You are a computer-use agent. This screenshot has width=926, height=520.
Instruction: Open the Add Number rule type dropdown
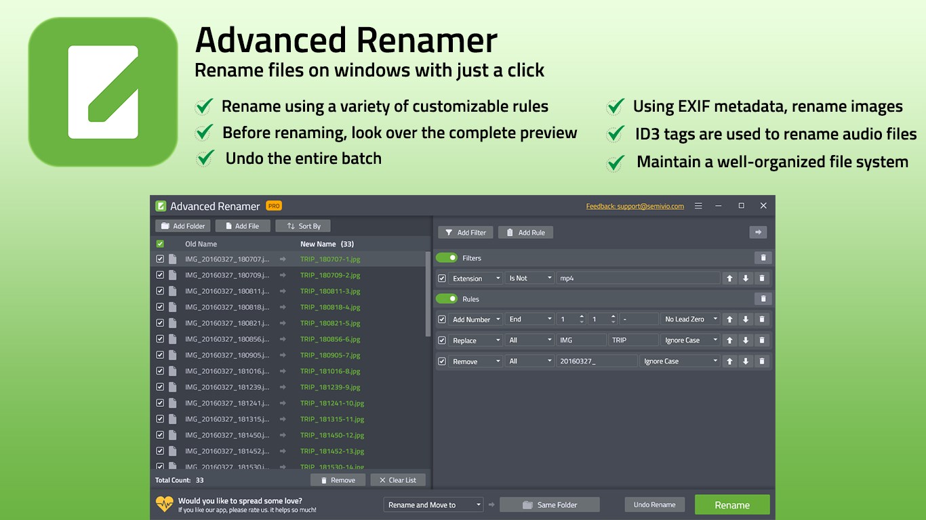[x=476, y=319]
